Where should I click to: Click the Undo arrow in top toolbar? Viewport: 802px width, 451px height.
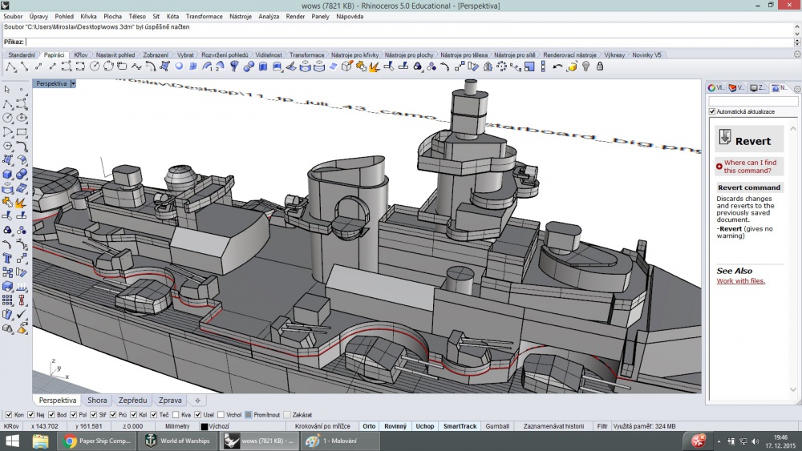(557, 66)
